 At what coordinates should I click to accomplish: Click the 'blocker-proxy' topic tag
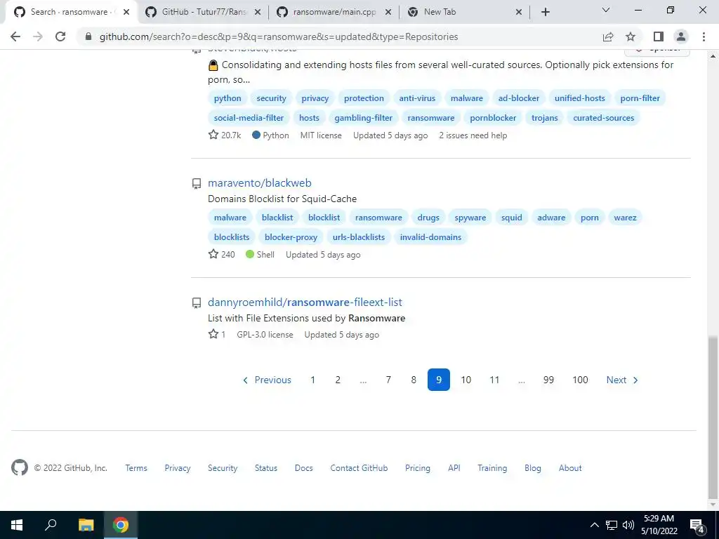coord(291,237)
